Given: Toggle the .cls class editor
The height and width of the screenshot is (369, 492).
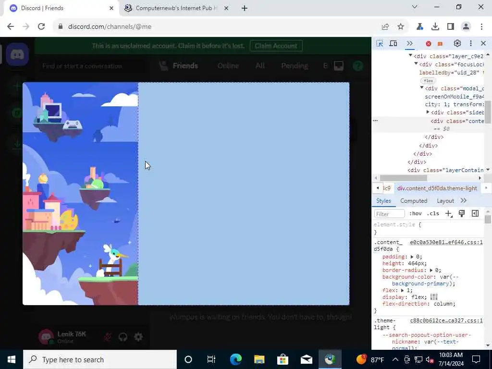Looking at the screenshot, I should click(x=433, y=214).
